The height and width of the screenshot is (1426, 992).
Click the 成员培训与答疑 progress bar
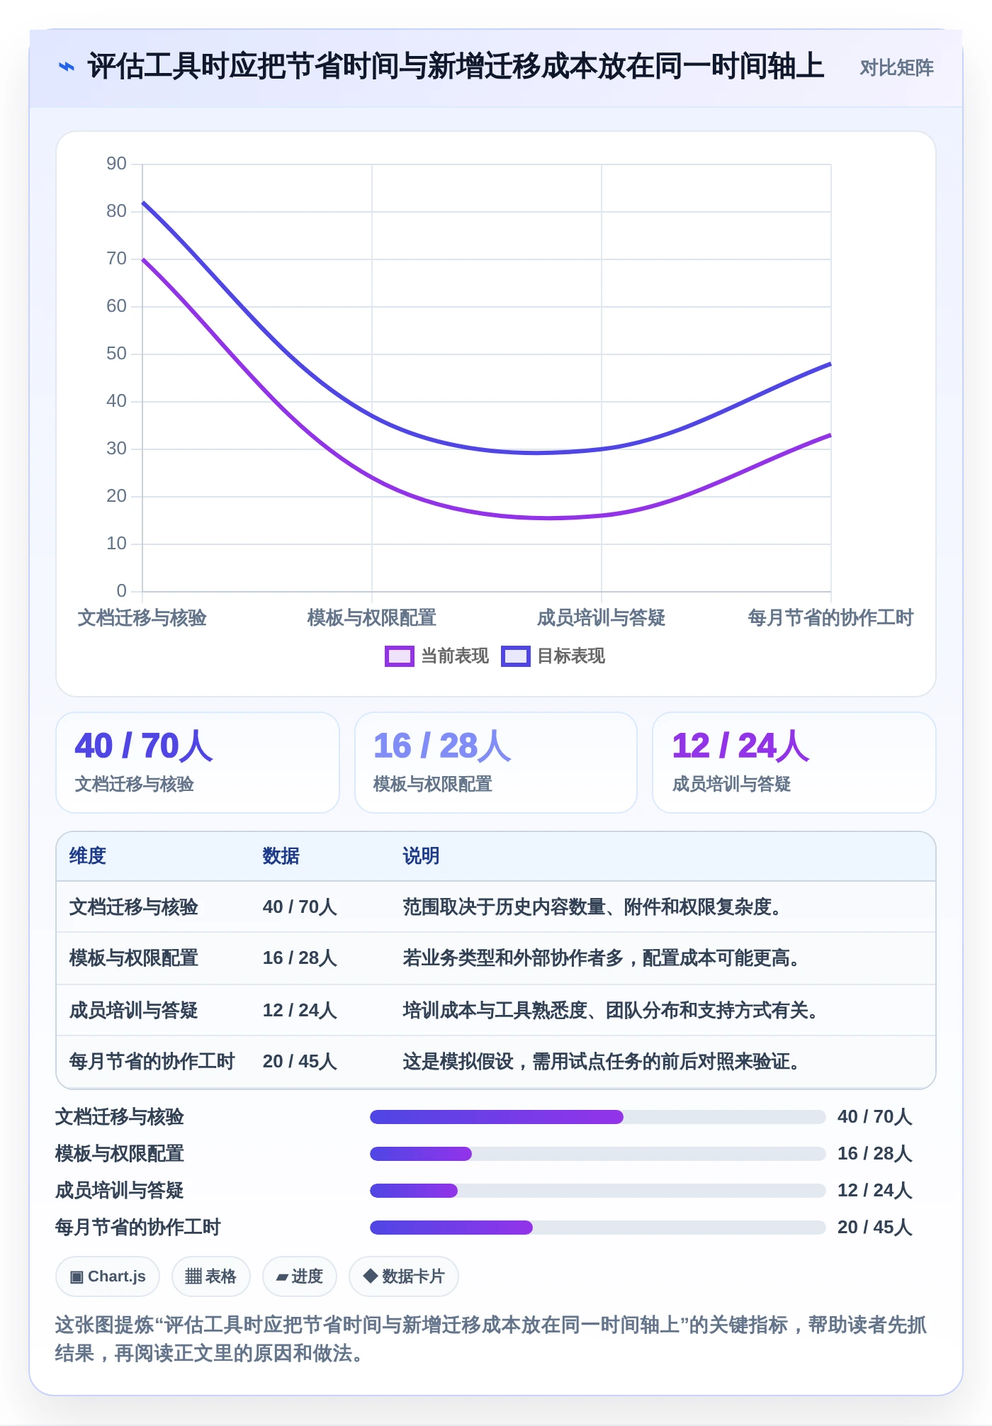(x=598, y=1191)
